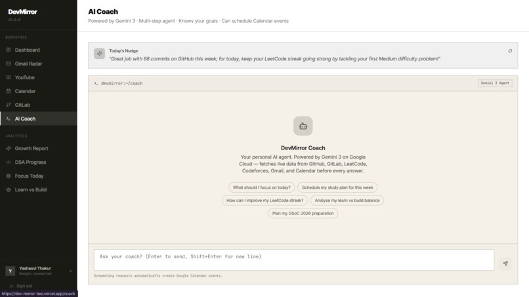Click the AI Coach page heading
The image size is (529, 297).
point(103,11)
